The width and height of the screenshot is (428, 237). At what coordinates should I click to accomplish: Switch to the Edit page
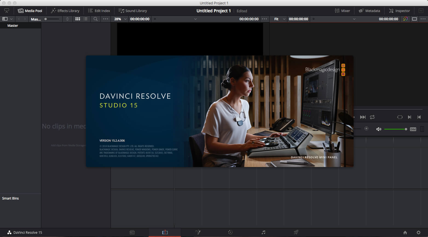click(x=165, y=233)
